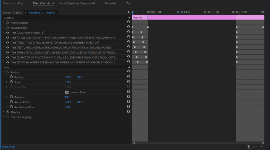The height and width of the screenshot is (150, 270).
Task: Toggle animation stopwatch for Position
Action: click(12, 77)
